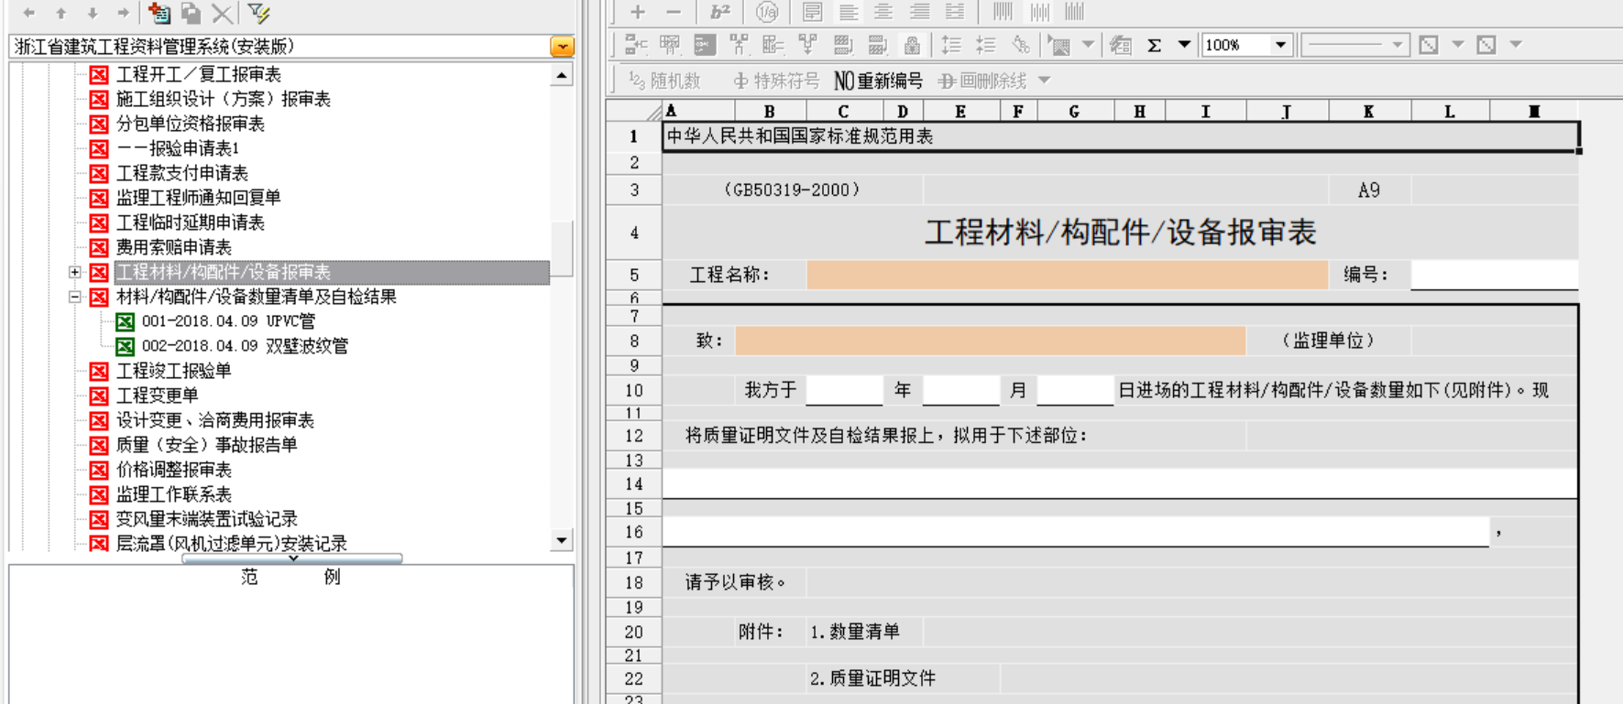Click the copy icon in tree toolbar
Screen dimensions: 1623x704
(191, 13)
